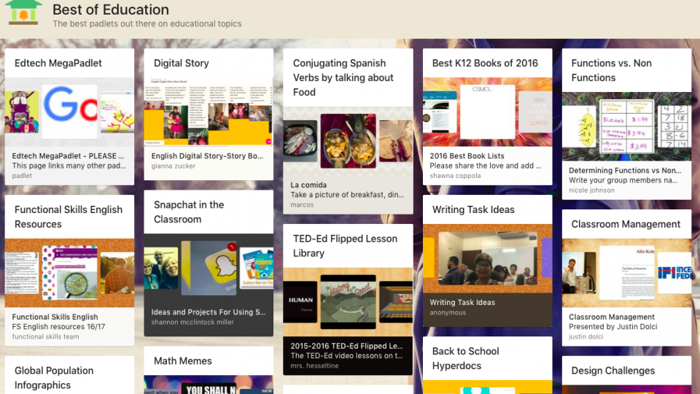The image size is (700, 394).
Task: Open Back to School Hyperdocs card
Action: [466, 358]
